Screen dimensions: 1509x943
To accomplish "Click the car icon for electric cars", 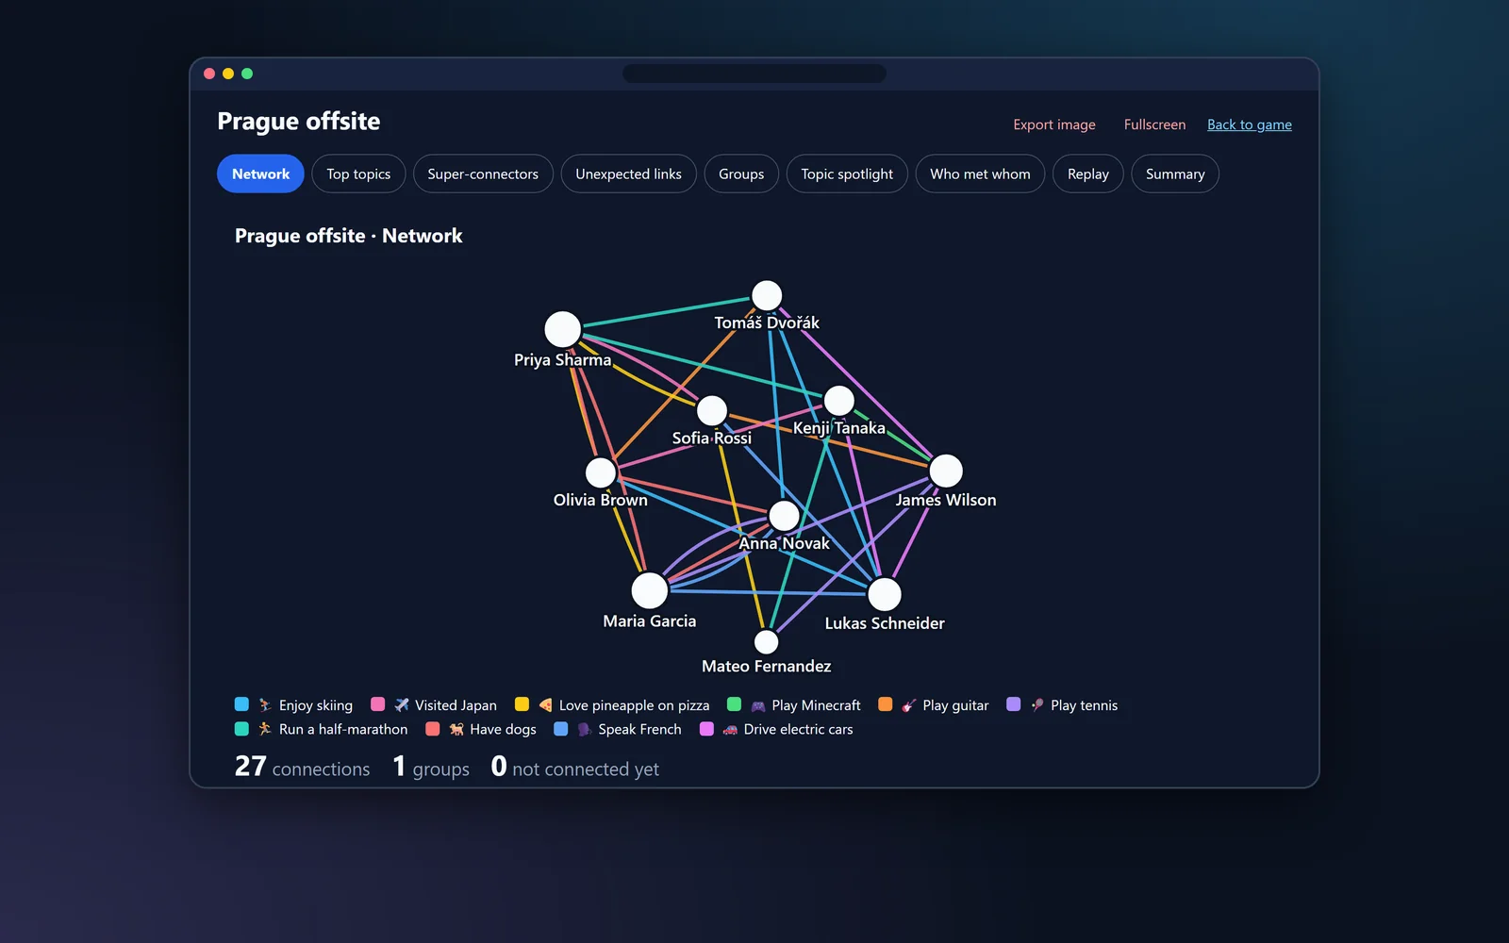I will click(x=730, y=729).
